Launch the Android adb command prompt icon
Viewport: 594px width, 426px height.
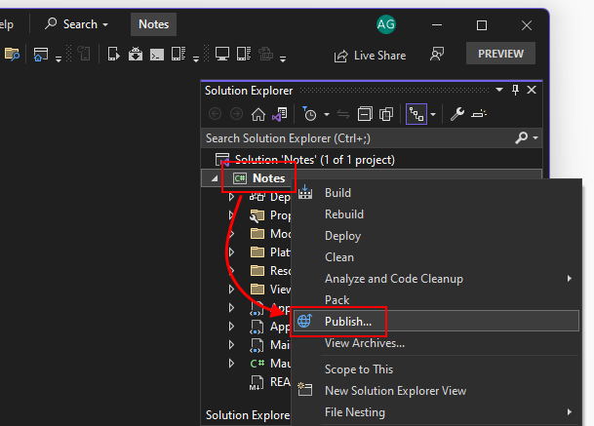point(157,55)
